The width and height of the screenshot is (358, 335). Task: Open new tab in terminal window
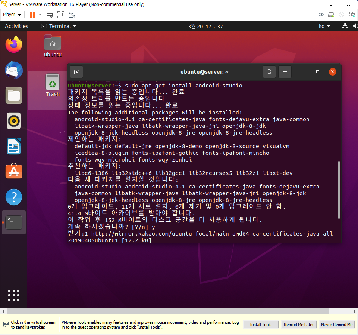(x=76, y=72)
